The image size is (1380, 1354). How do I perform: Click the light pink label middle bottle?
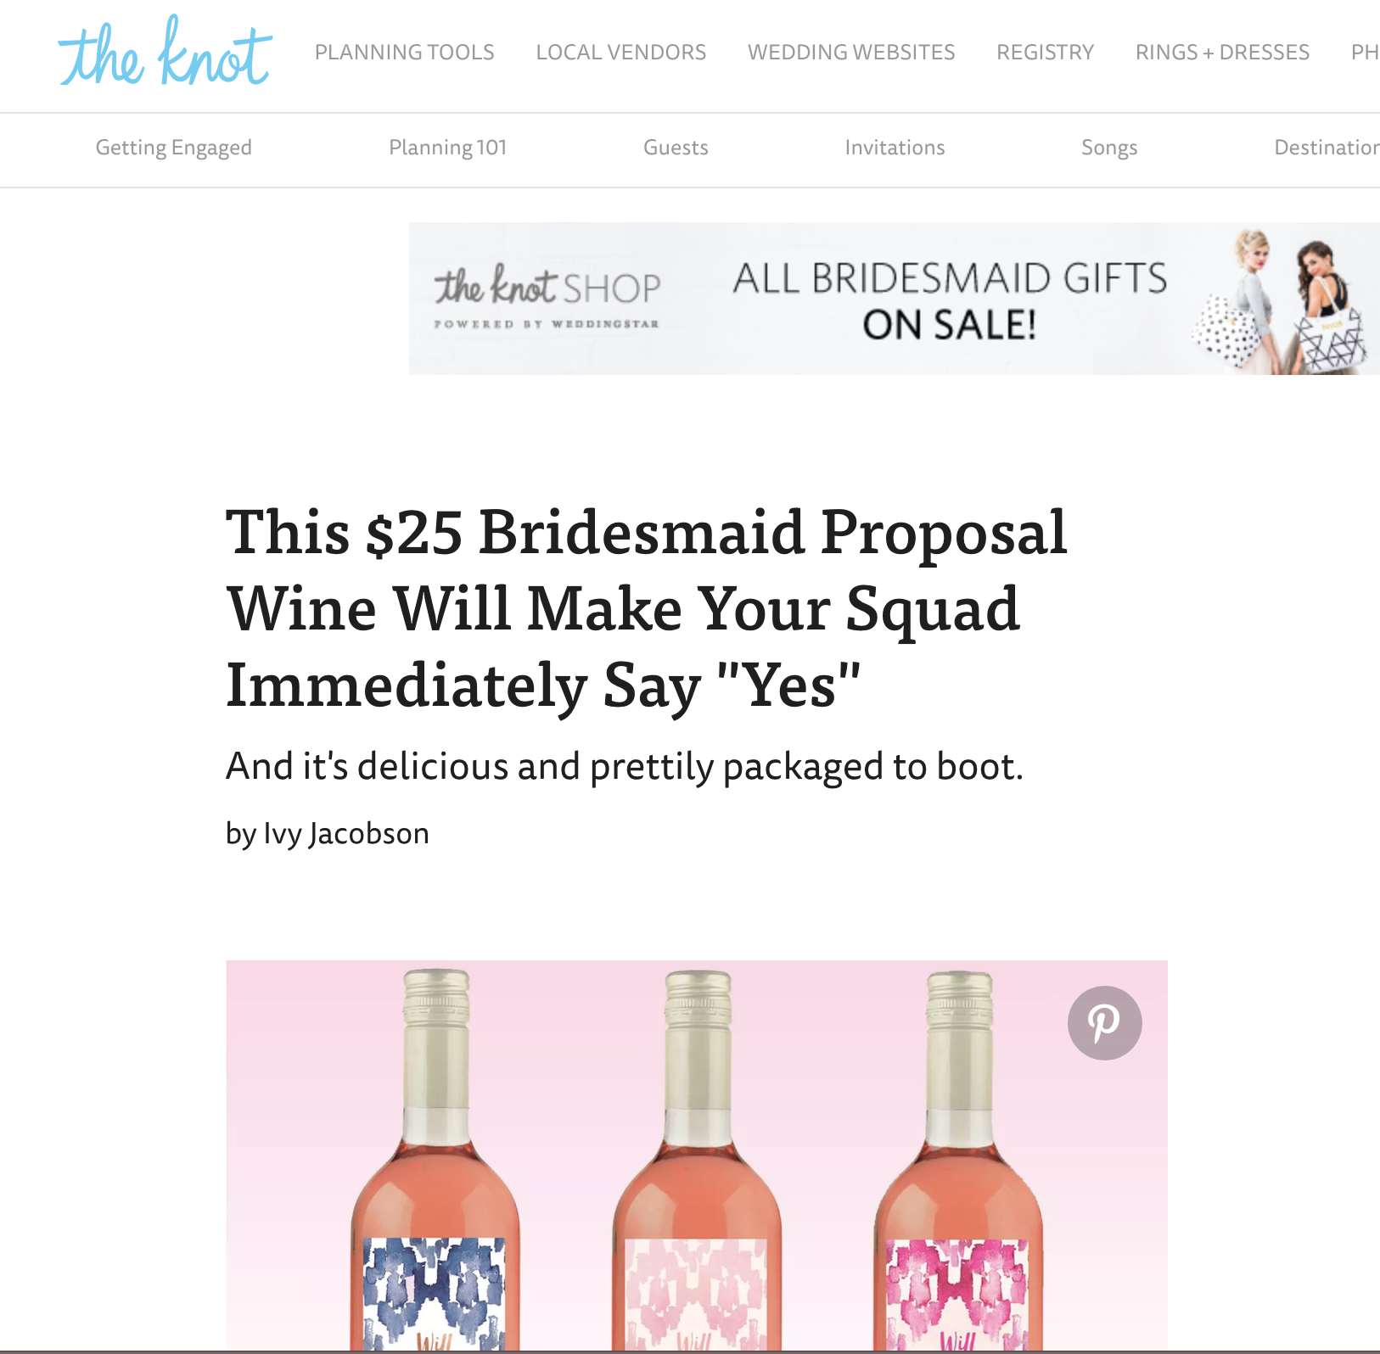(x=697, y=1161)
